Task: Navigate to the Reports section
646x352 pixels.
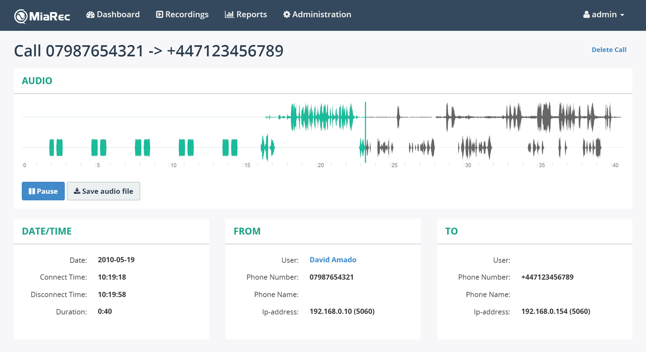Action: (246, 14)
